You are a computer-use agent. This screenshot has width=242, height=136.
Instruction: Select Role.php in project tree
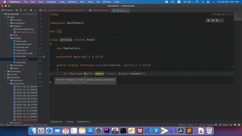tap(21, 56)
